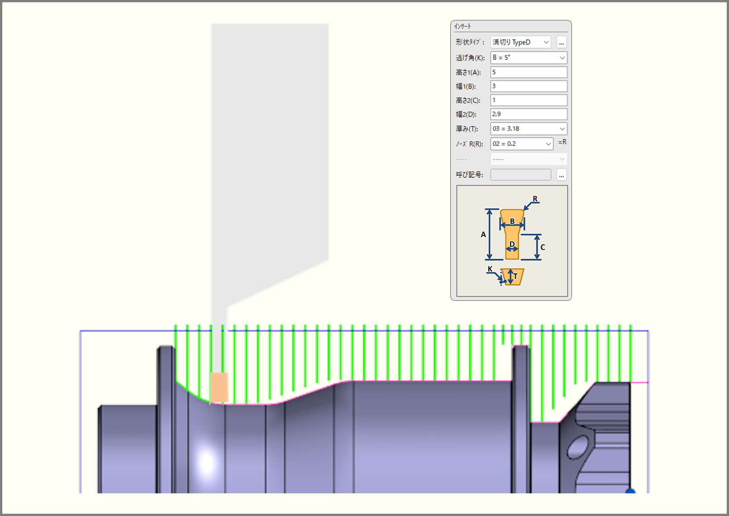Click the 高さ2(C) input field

click(529, 100)
